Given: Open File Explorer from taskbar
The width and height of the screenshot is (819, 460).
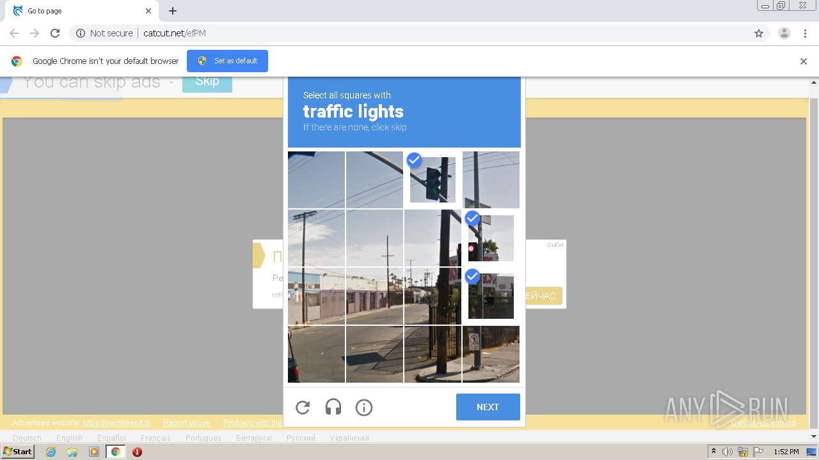Looking at the screenshot, I should 72,452.
